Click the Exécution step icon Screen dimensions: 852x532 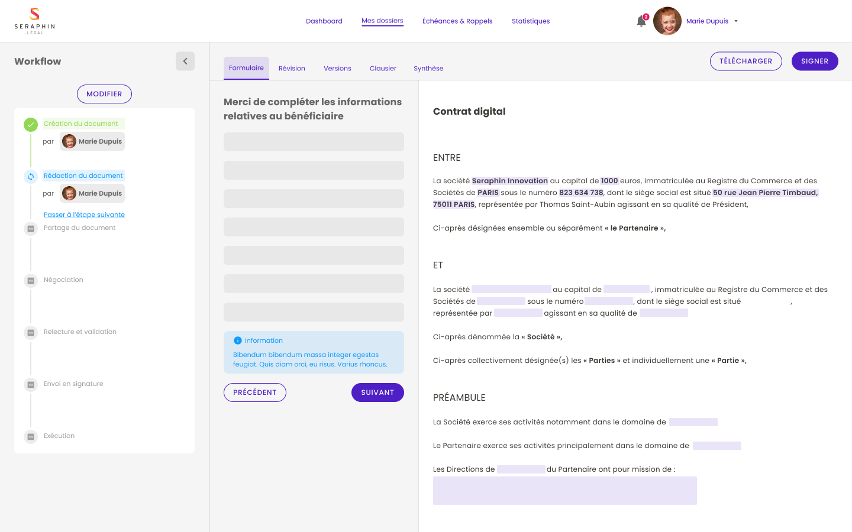[30, 436]
